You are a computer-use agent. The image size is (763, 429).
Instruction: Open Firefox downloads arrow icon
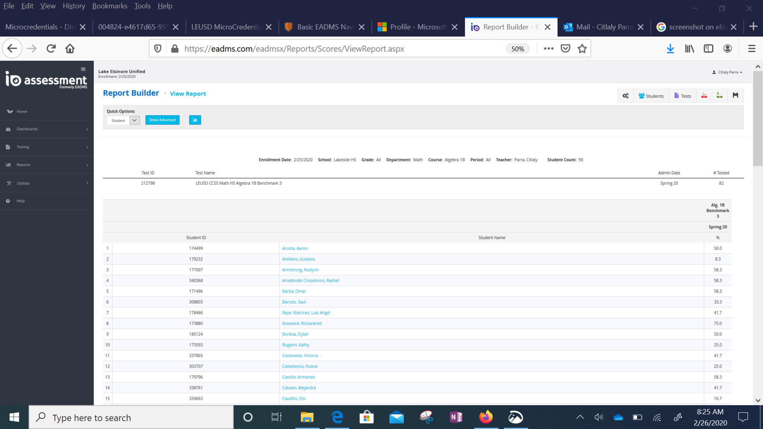point(670,49)
